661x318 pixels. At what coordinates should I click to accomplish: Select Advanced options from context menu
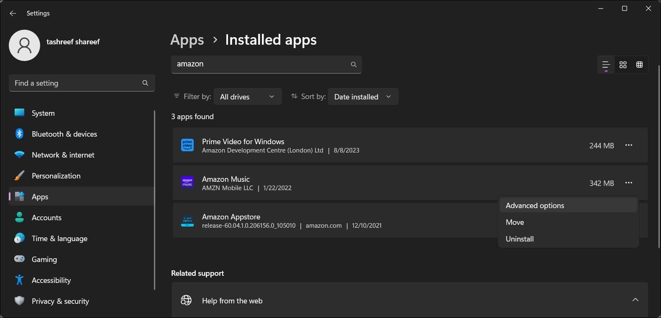click(x=535, y=206)
